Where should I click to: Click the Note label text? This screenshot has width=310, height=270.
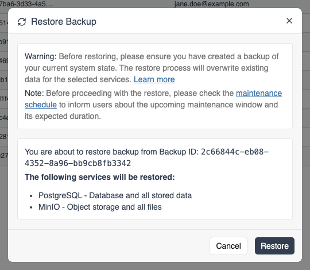[34, 94]
